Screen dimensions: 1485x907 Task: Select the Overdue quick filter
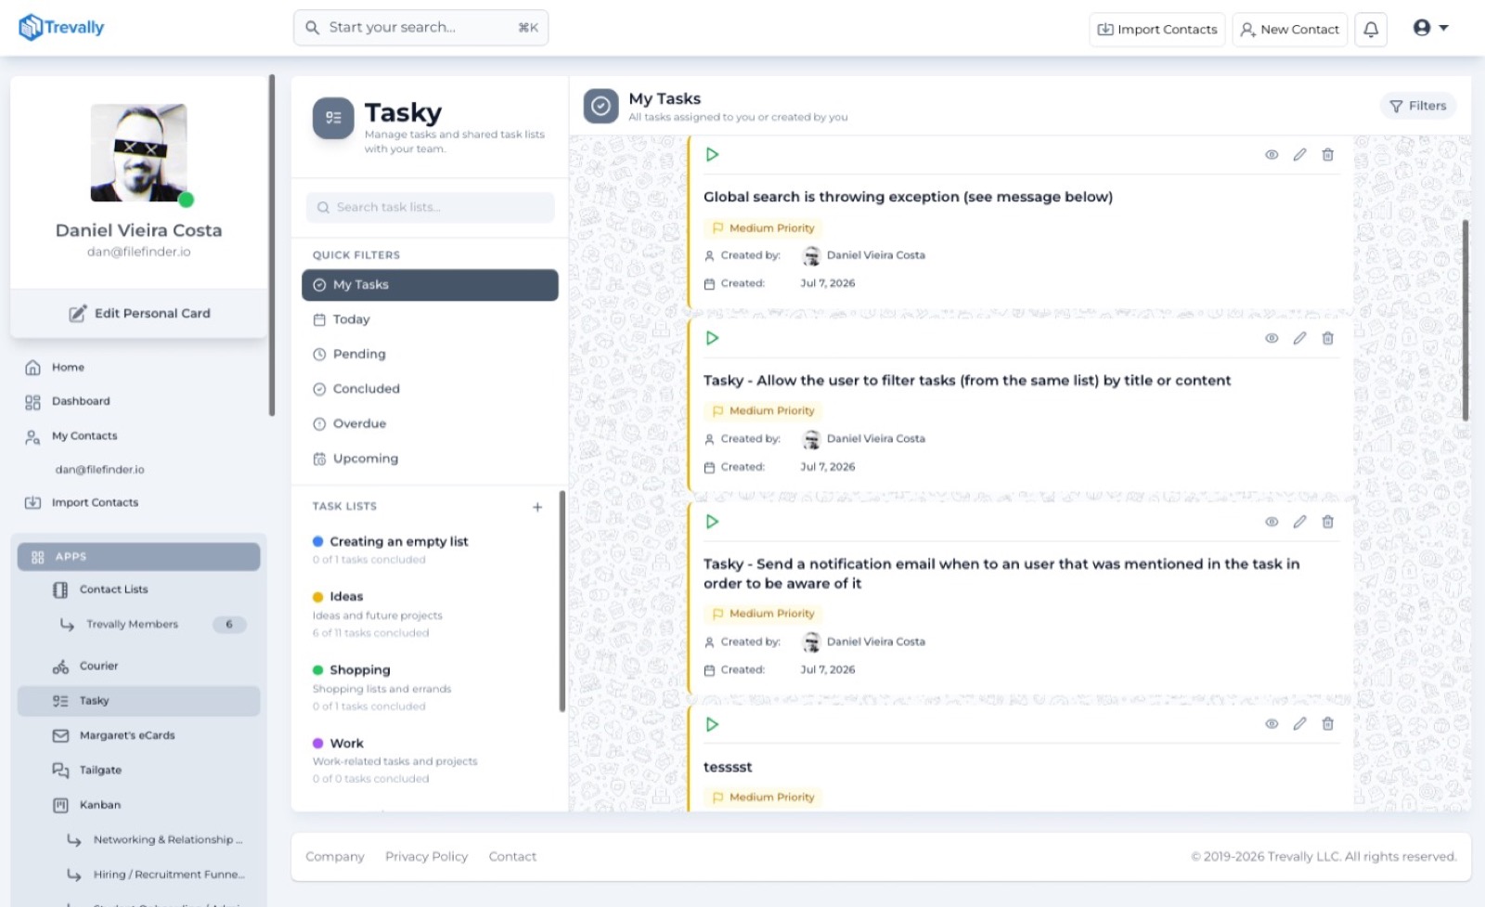click(430, 424)
